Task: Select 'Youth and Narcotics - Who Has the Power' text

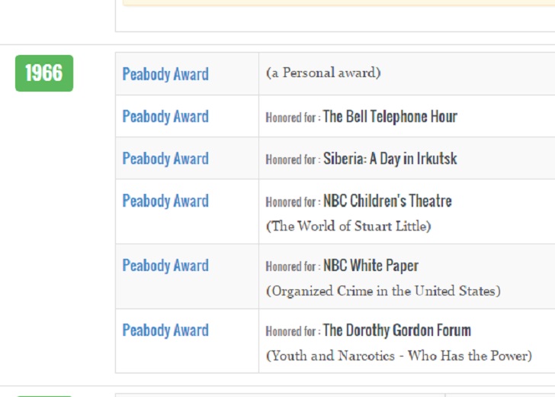Action: pyautogui.click(x=399, y=356)
